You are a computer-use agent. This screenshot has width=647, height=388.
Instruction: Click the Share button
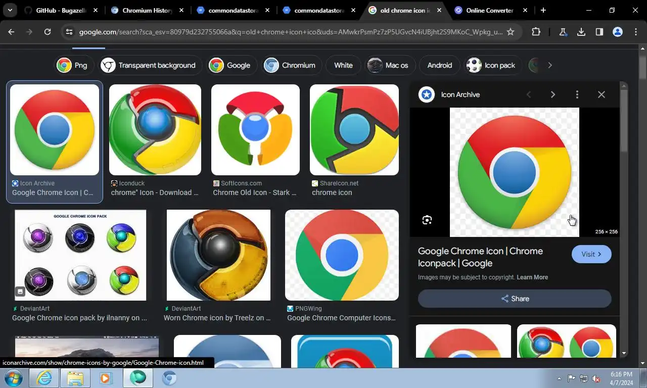point(515,299)
